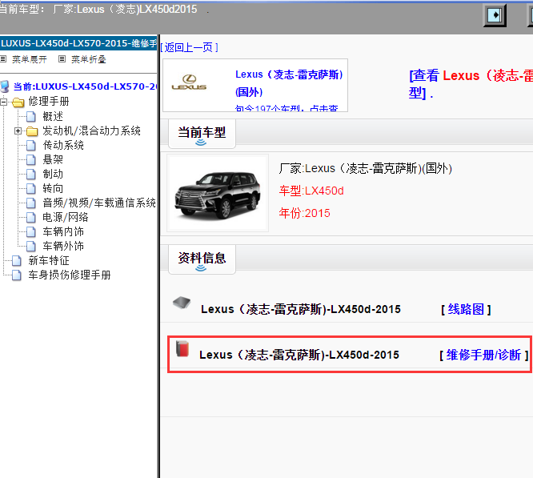This screenshot has width=533, height=478.
Task: Open the 维修手册/诊断 link
Action: pos(483,355)
